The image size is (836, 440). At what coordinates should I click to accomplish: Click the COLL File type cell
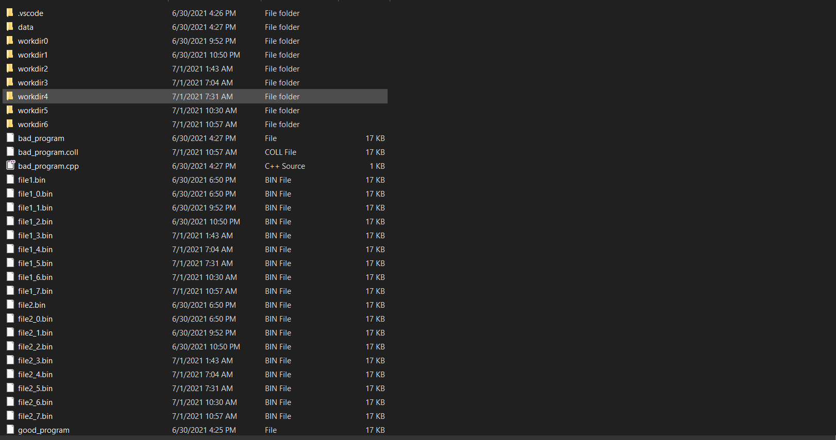point(280,152)
